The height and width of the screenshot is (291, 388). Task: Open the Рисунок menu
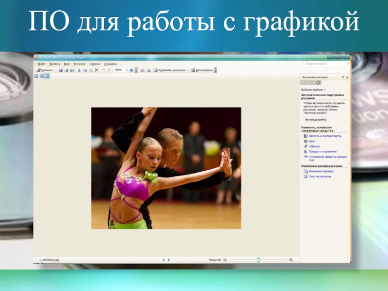click(x=79, y=64)
